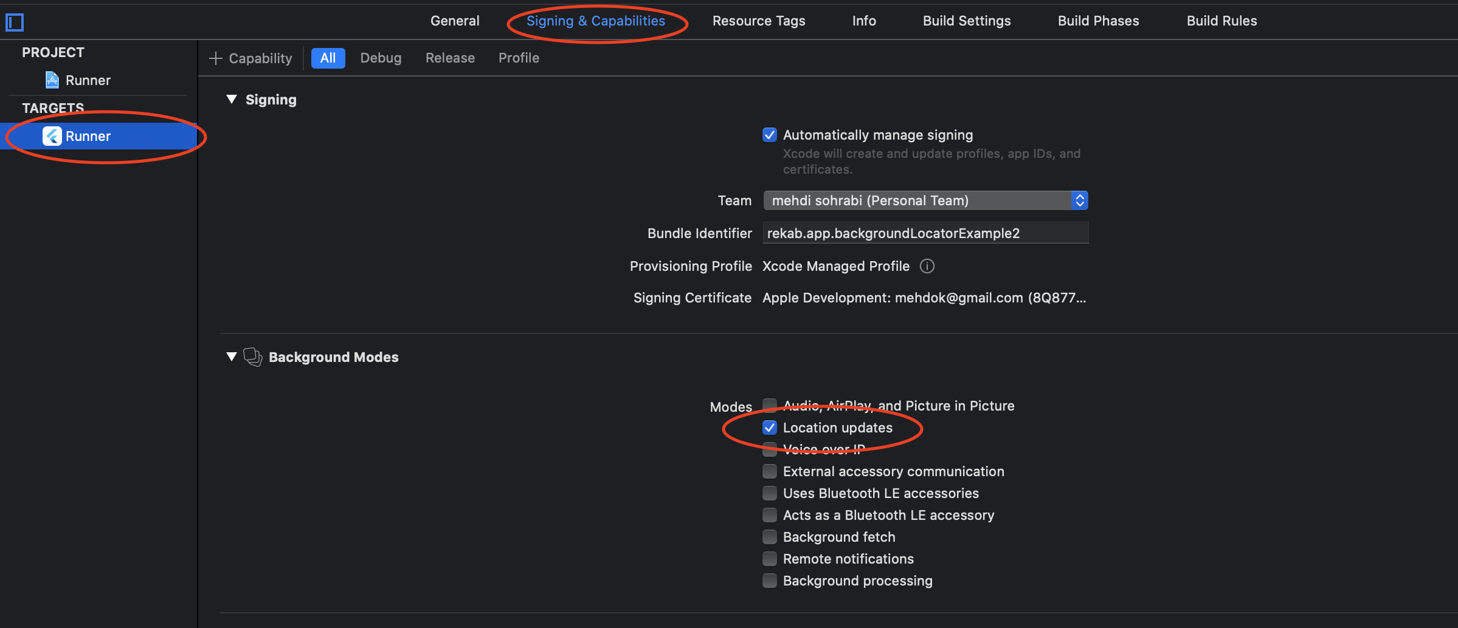Switch to the Resource Tags tab
Image resolution: width=1458 pixels, height=628 pixels.
pos(759,21)
